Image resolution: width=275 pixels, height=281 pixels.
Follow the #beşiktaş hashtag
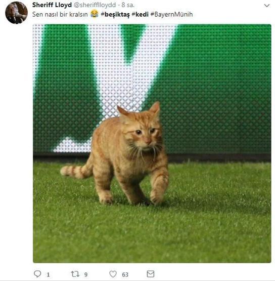point(115,14)
